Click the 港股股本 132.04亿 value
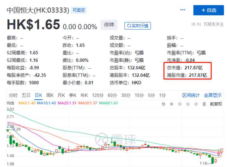Screen dimensions: 227x167 point(141,75)
